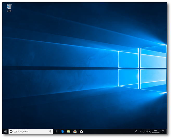Open Task View from the taskbar
The image size is (172, 139).
pos(56,131)
